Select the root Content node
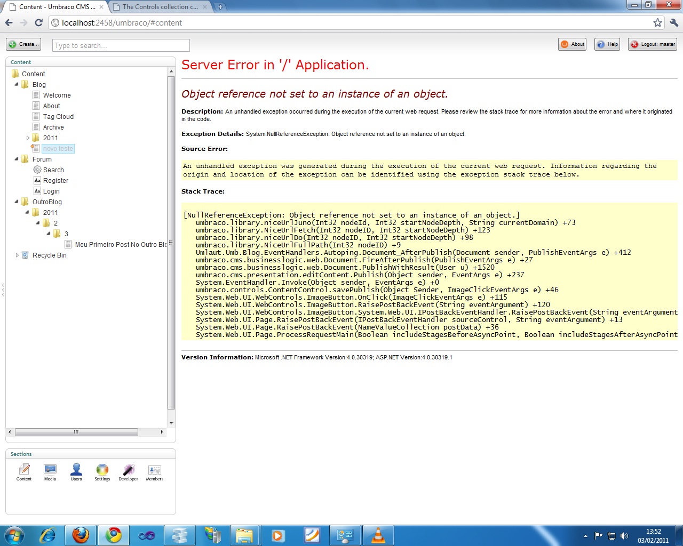 pyautogui.click(x=33, y=74)
